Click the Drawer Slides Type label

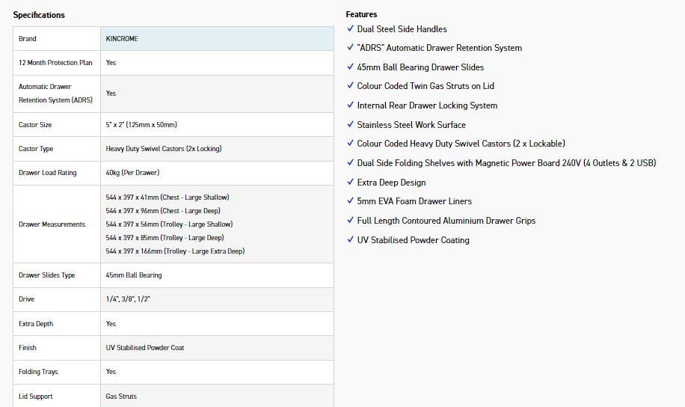47,275
